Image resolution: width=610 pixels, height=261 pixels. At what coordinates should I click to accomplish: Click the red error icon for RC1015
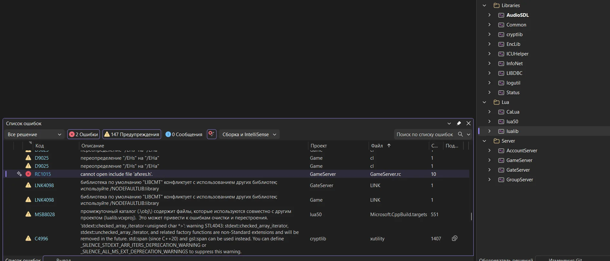coord(28,174)
